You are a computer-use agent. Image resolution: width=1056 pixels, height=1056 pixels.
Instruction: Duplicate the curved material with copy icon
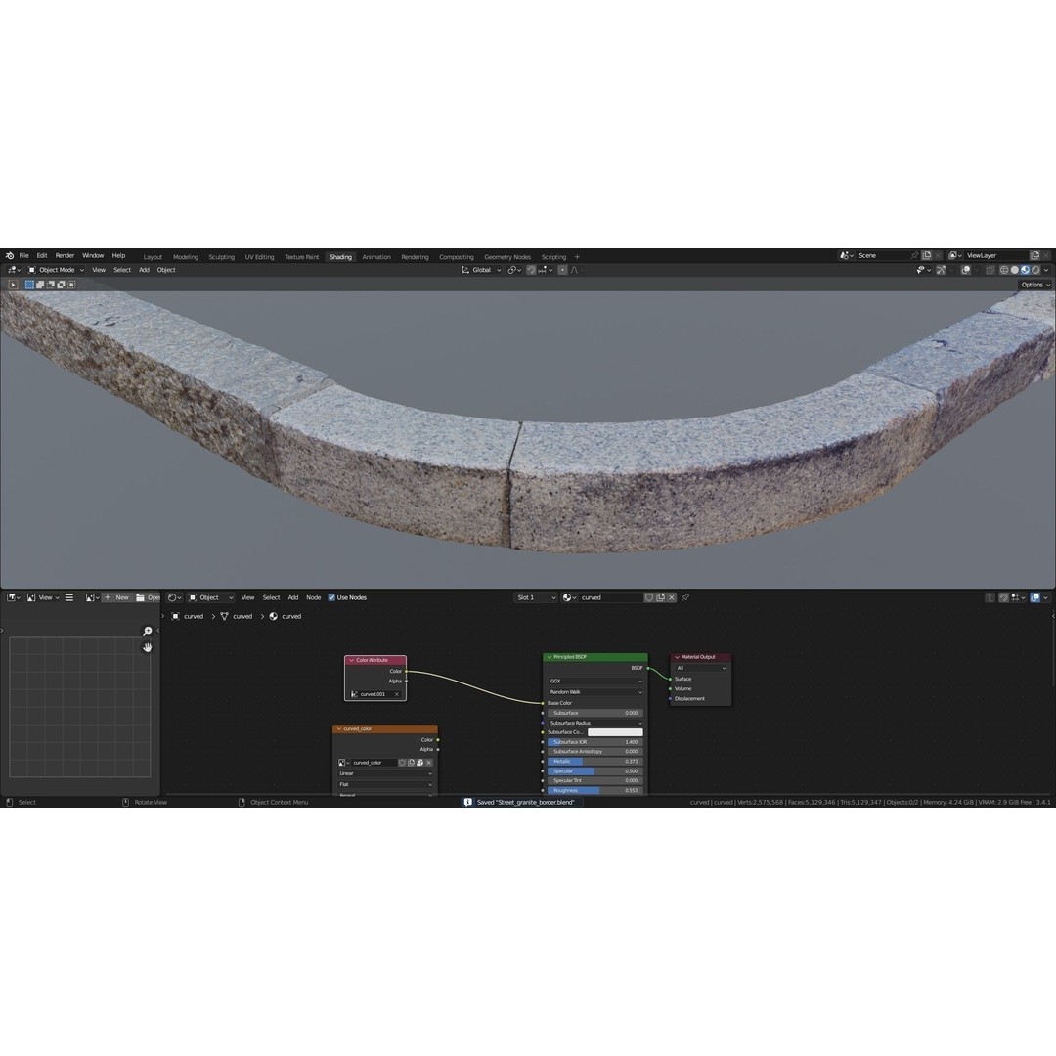coord(661,598)
